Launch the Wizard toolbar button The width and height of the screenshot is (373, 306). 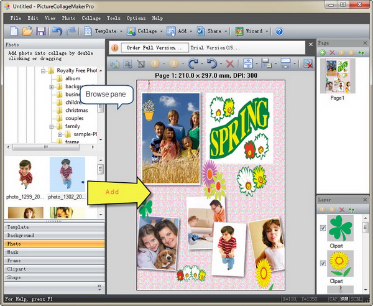coord(249,31)
